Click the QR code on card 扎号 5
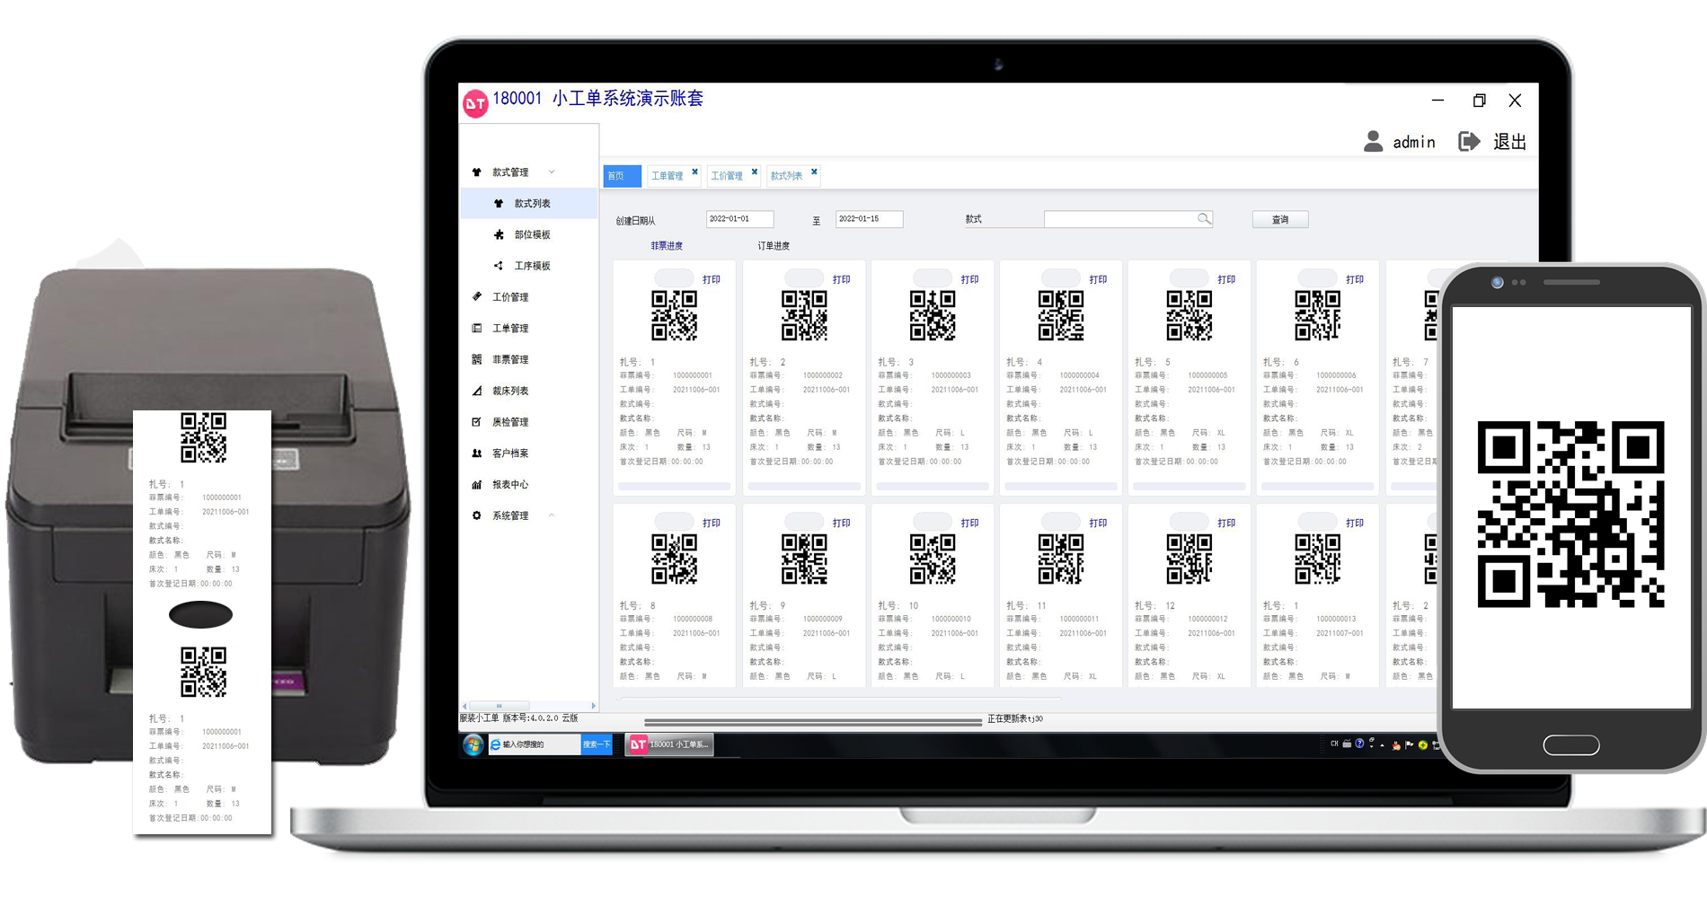 point(1190,316)
